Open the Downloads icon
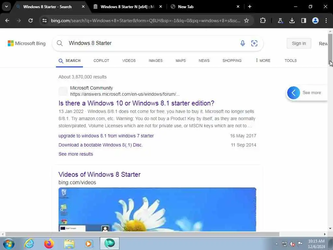 point(292,21)
